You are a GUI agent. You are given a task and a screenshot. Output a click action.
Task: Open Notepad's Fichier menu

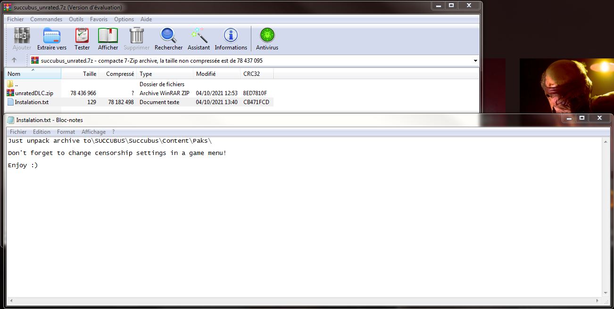coord(18,132)
